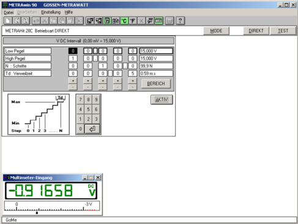298x224 pixels.
Task: Decrement fifth digit column with minus button
Action: (133, 87)
